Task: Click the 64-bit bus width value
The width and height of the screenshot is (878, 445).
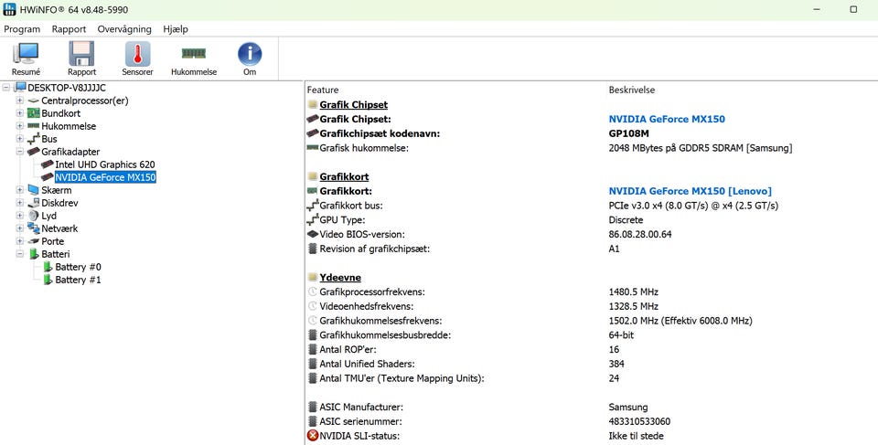Action: (x=621, y=335)
